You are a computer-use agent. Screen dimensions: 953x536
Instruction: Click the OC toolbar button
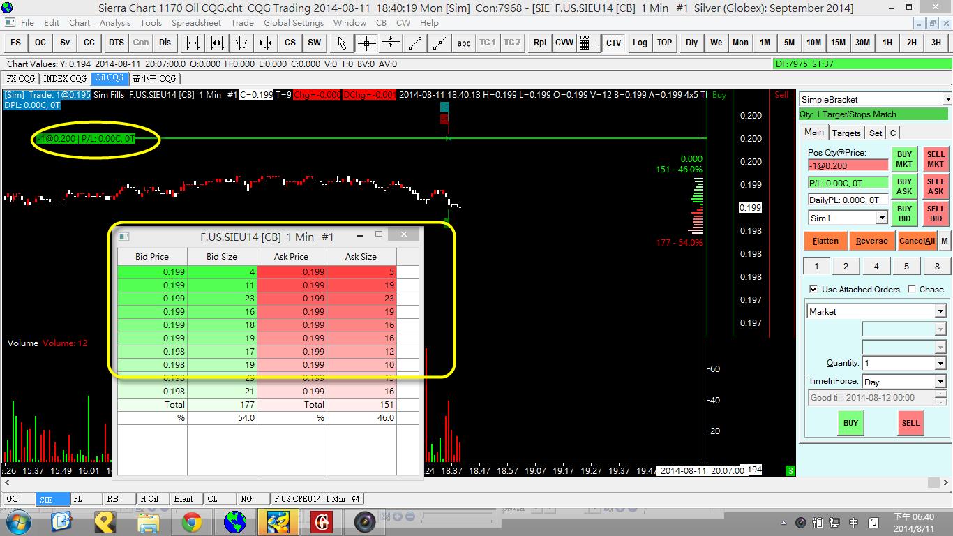40,43
